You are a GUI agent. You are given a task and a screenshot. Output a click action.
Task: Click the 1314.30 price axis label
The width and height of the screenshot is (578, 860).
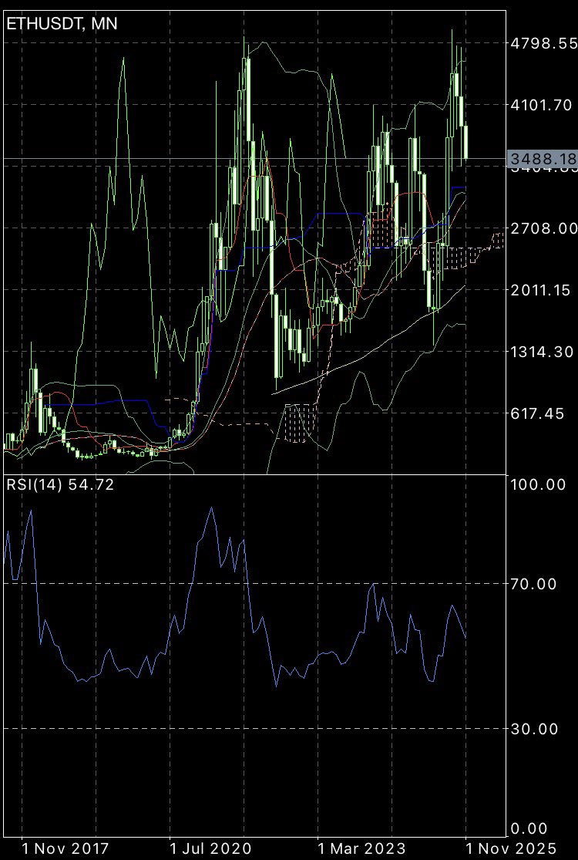pyautogui.click(x=541, y=352)
